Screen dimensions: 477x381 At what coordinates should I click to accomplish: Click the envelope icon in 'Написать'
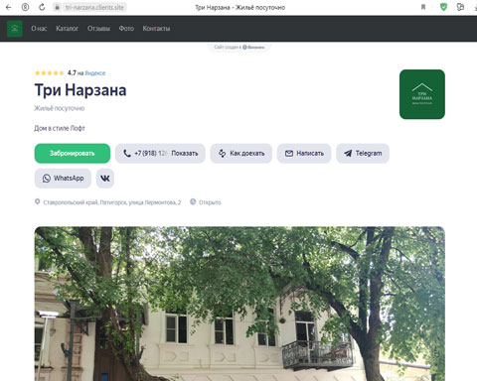coord(289,154)
